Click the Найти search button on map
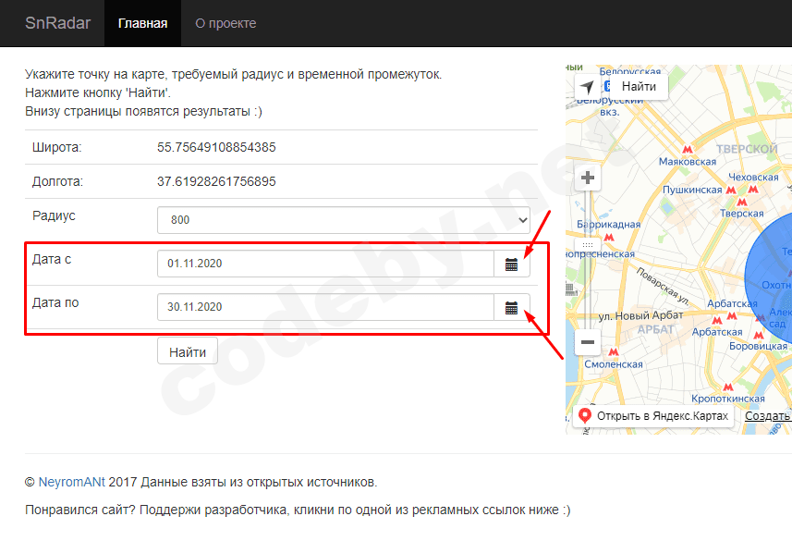Image resolution: width=792 pixels, height=541 pixels. (639, 87)
